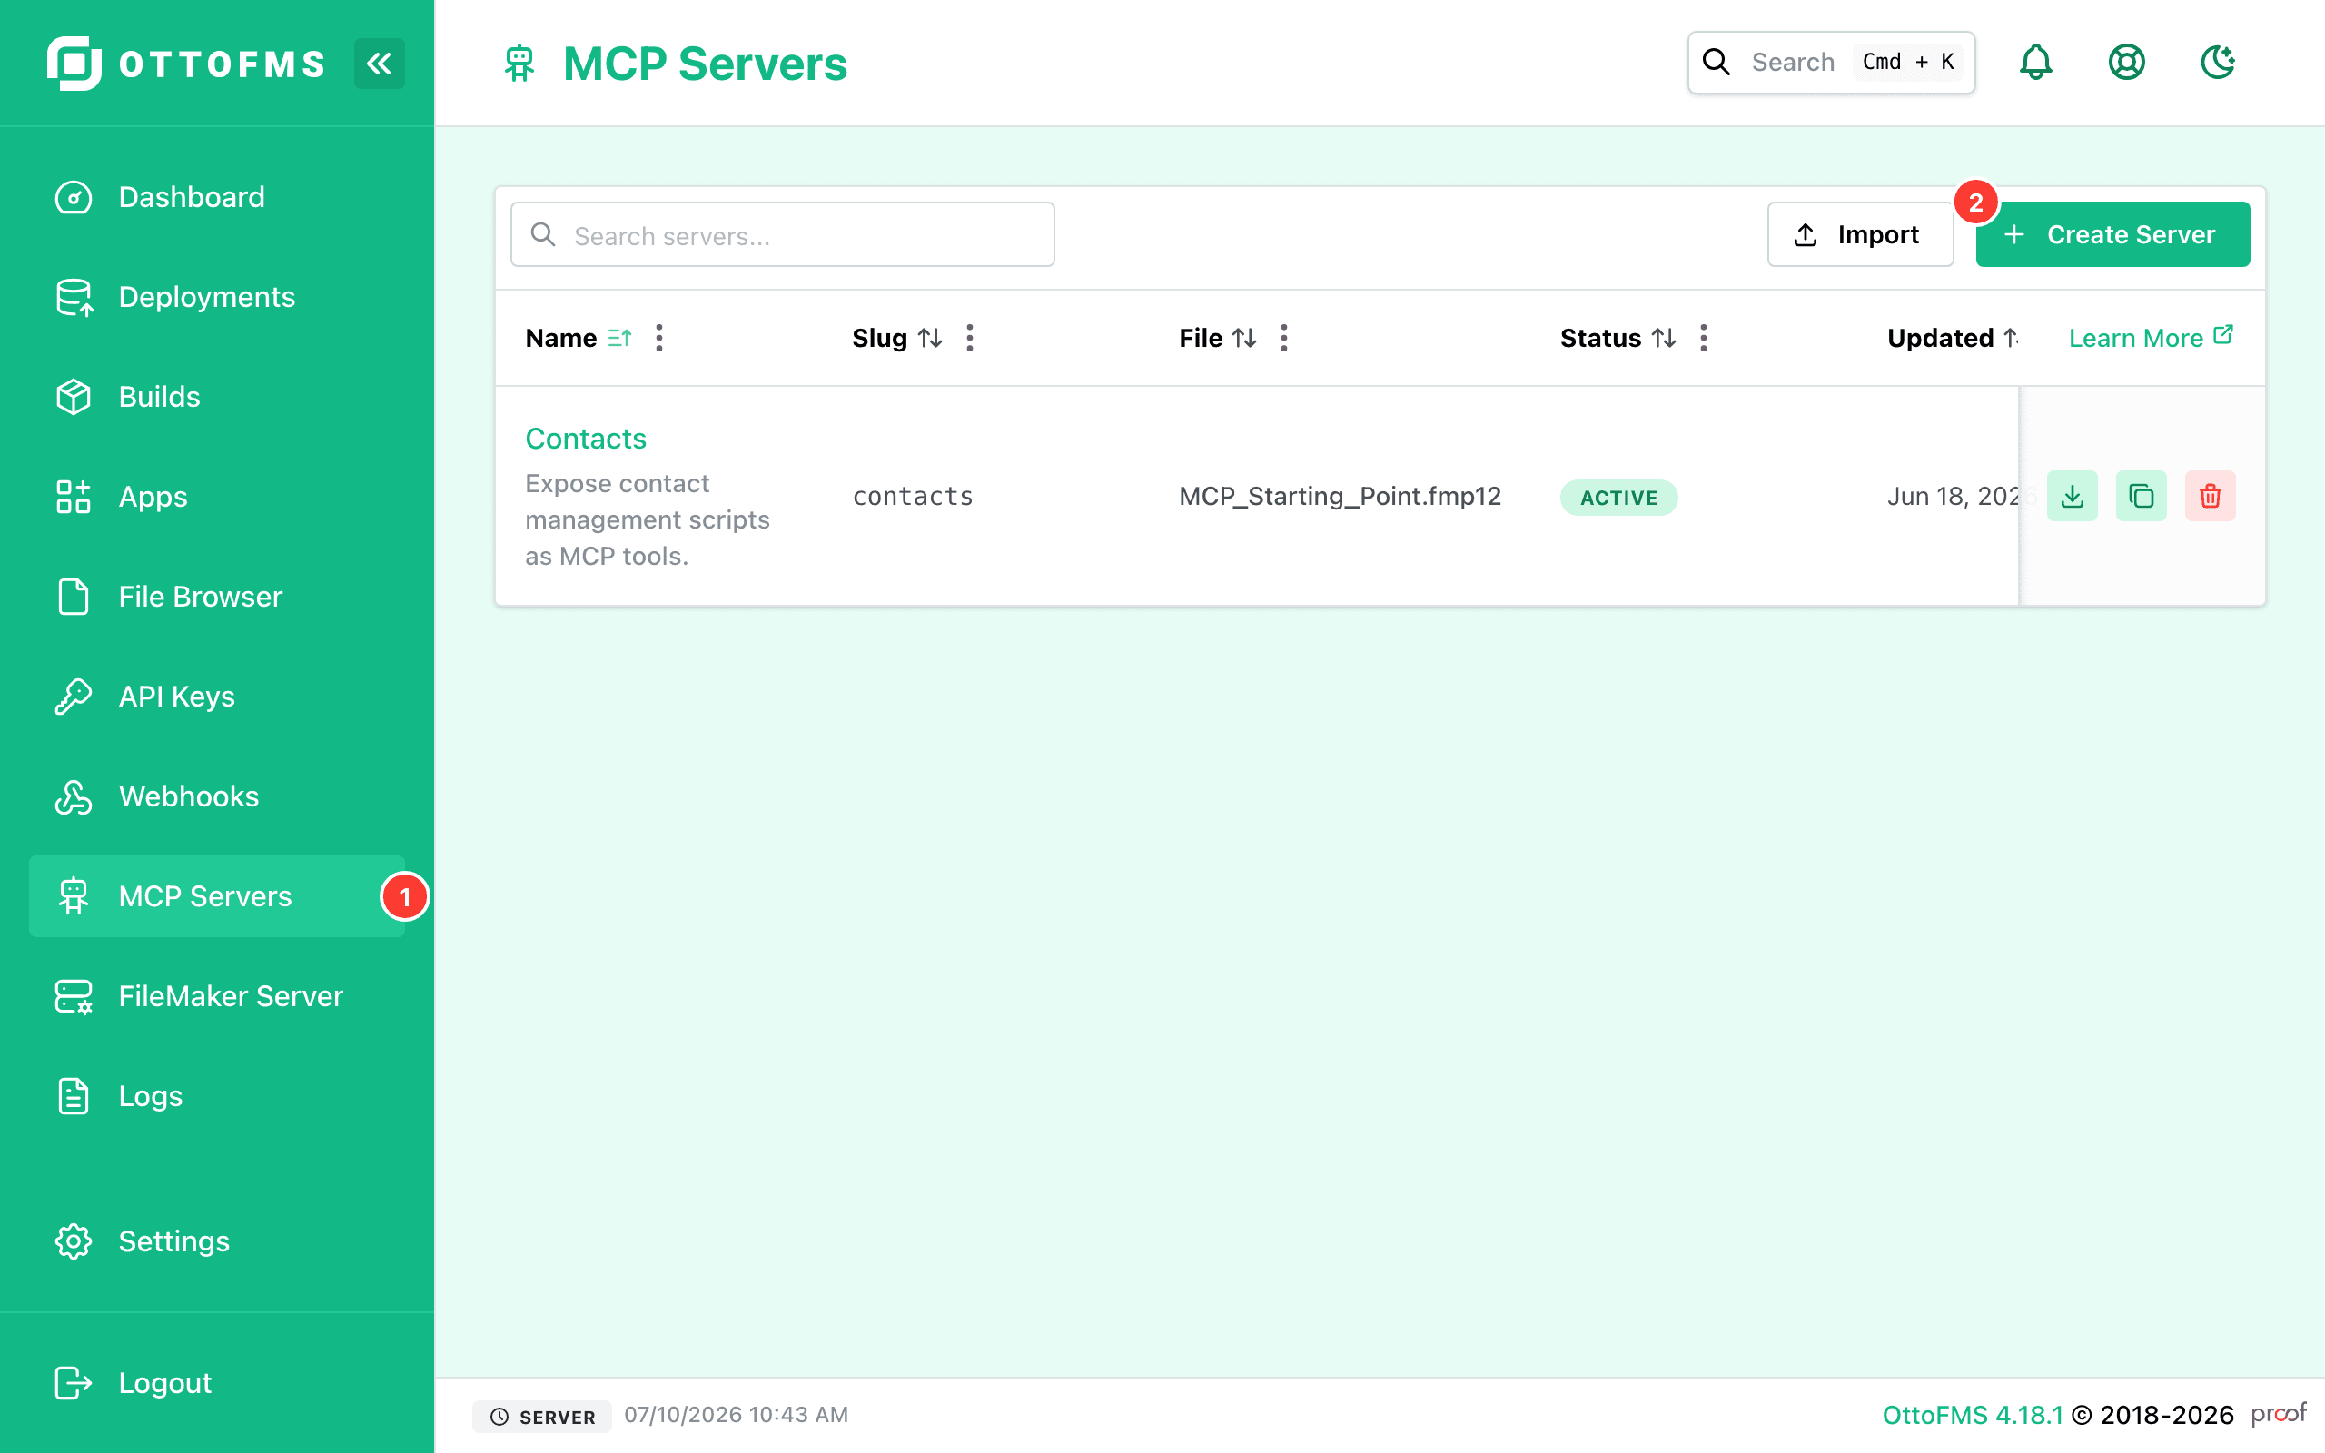This screenshot has height=1453, width=2325.
Task: Open API Keys page
Action: click(x=217, y=697)
